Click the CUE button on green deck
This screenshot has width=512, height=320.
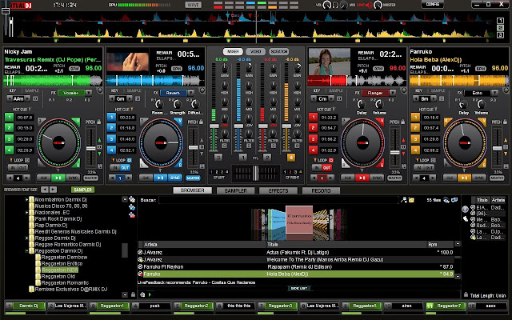pos(43,178)
